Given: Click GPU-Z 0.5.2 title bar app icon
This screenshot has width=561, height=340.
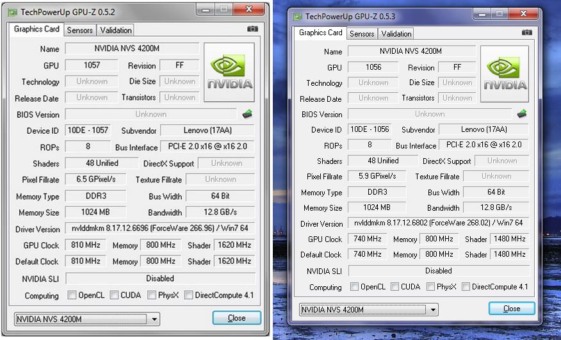Looking at the screenshot, I should [13, 12].
